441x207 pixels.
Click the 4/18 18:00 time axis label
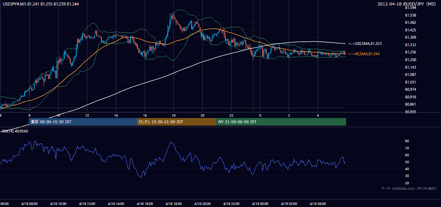[x=173, y=204]
